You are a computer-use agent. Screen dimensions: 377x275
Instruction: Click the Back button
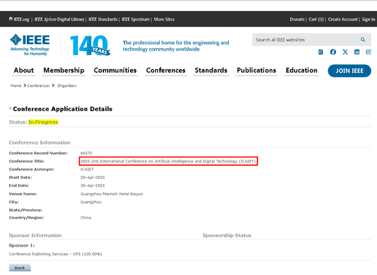click(x=19, y=268)
